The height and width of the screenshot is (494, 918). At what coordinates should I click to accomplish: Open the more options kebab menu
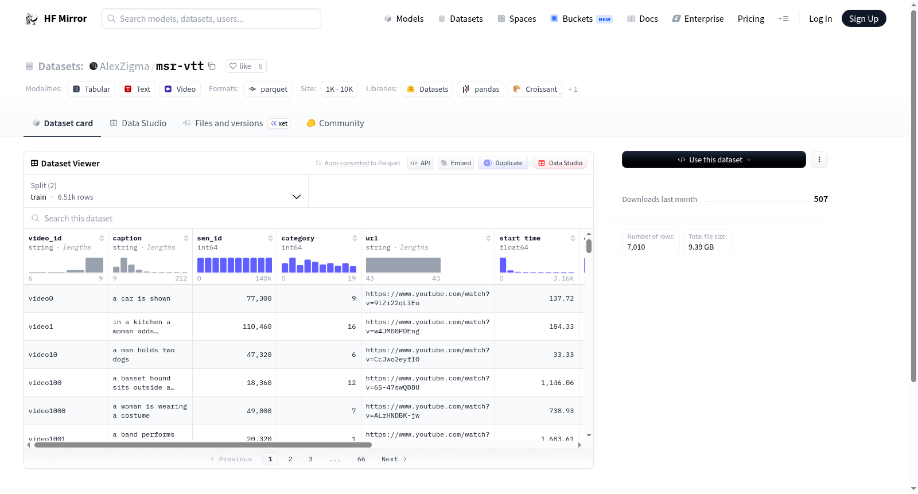[x=819, y=160]
